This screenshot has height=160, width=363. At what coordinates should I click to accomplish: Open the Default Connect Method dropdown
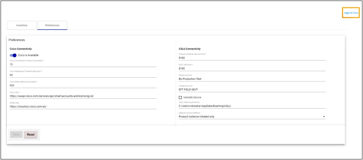[252, 117]
